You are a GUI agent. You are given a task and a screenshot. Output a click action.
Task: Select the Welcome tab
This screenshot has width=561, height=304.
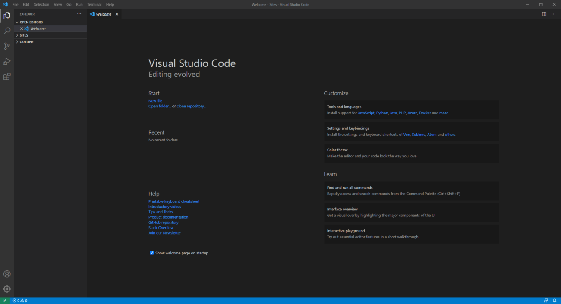click(103, 14)
